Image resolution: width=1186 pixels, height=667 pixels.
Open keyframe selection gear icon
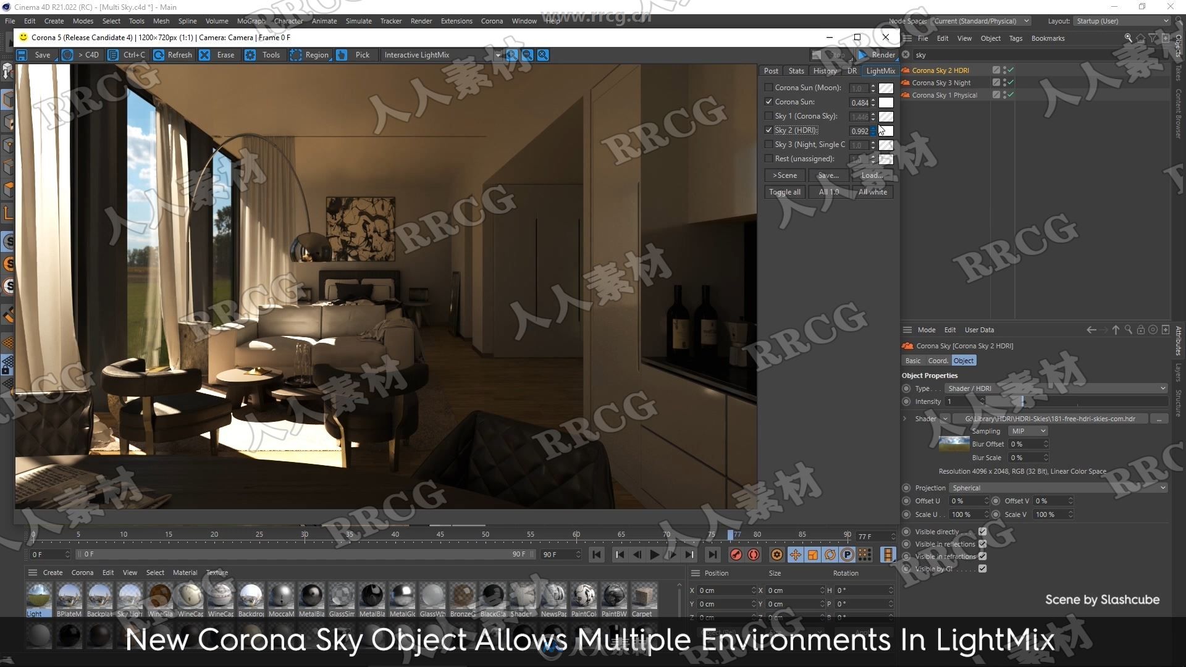[x=777, y=555]
